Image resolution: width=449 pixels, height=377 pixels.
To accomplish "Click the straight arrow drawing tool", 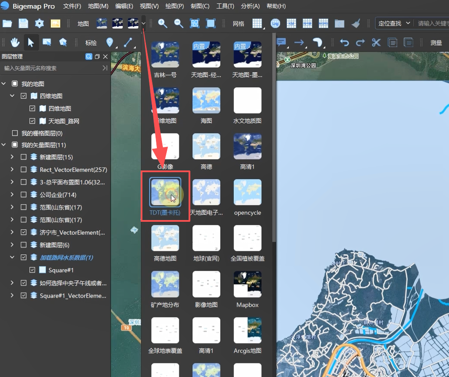I will coord(299,43).
